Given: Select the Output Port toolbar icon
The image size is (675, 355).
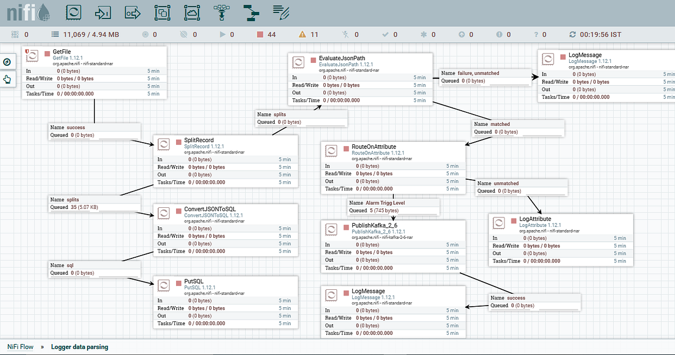Looking at the screenshot, I should pyautogui.click(x=133, y=12).
